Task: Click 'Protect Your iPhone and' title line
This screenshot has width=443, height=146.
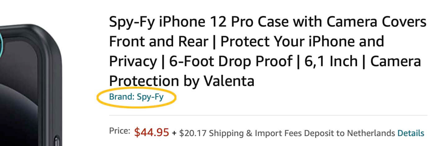Action: (302, 42)
